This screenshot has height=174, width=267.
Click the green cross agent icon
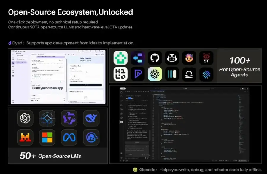[120, 58]
